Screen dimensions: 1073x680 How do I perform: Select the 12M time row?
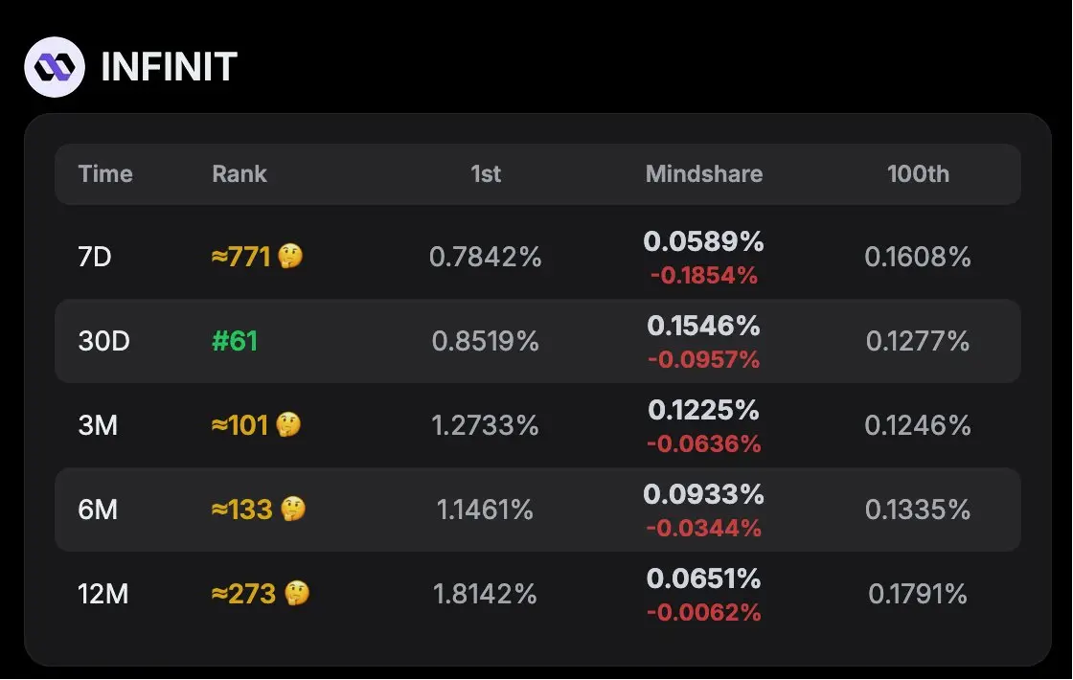point(537,594)
